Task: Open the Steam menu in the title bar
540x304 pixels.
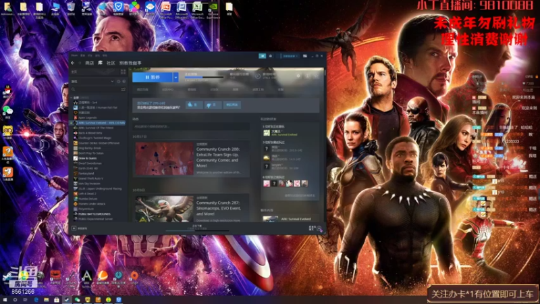Action: click(74, 55)
